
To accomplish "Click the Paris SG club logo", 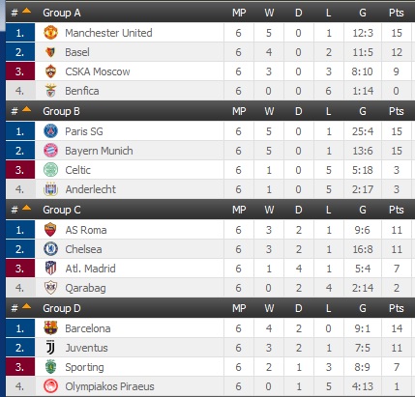I will click(x=50, y=131).
